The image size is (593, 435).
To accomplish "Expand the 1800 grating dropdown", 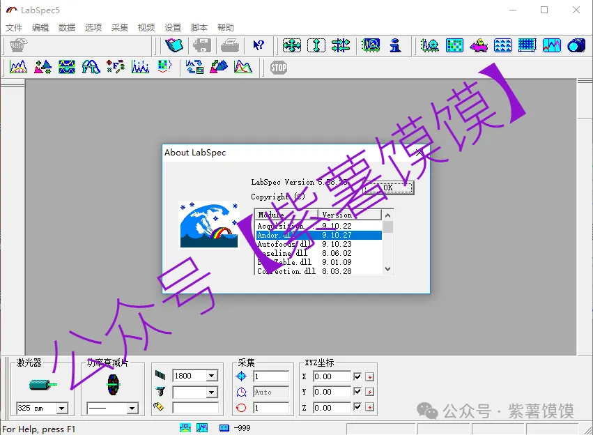I will pyautogui.click(x=212, y=376).
